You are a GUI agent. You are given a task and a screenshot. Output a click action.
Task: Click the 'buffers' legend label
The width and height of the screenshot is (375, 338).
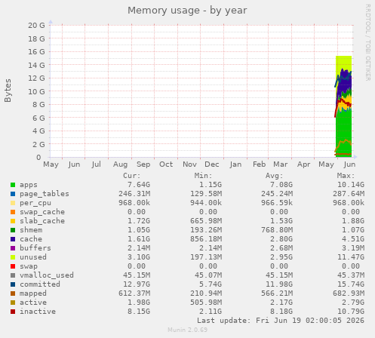pyautogui.click(x=35, y=248)
